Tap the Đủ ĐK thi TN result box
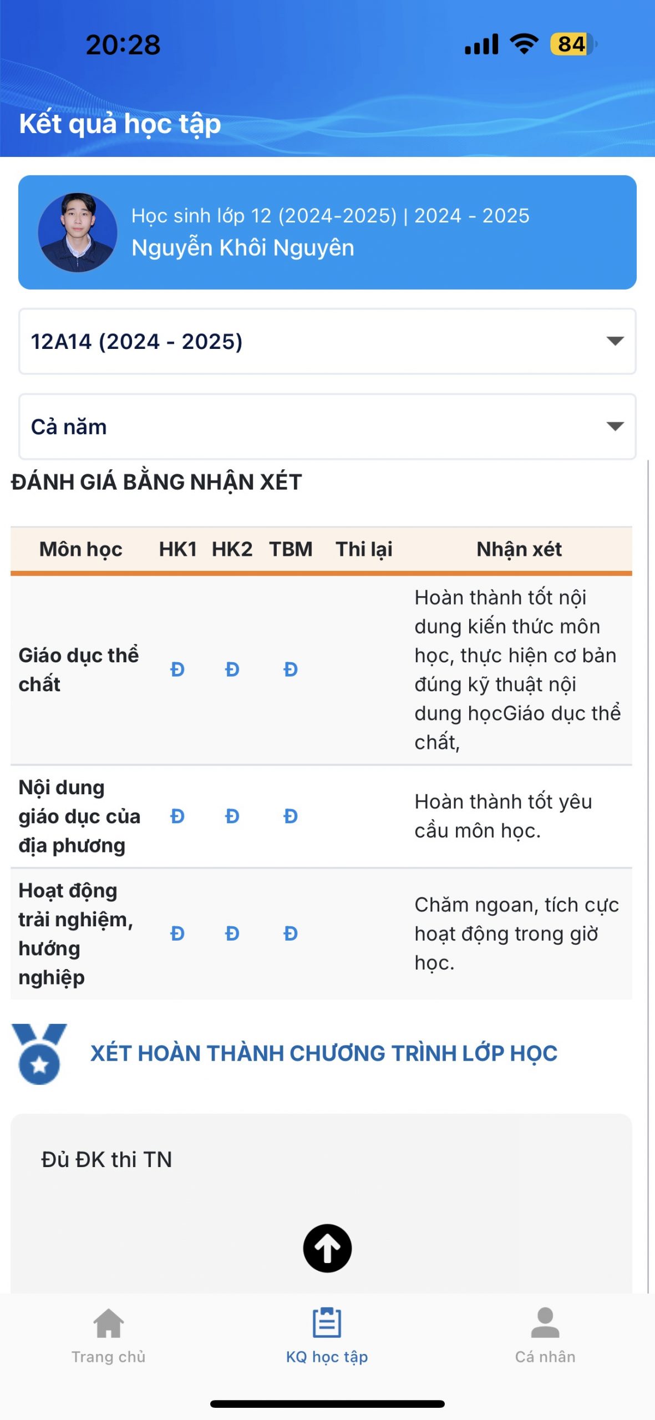 (x=321, y=1203)
